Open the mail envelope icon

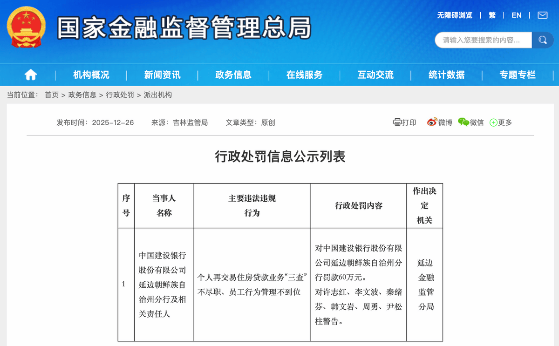tap(542, 15)
